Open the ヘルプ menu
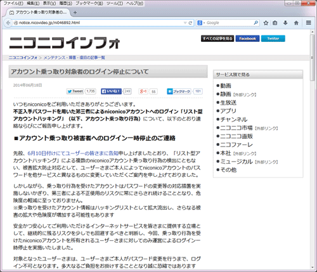 [134, 3]
